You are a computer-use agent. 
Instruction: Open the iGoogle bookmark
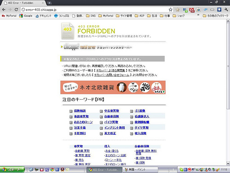pos(26,16)
